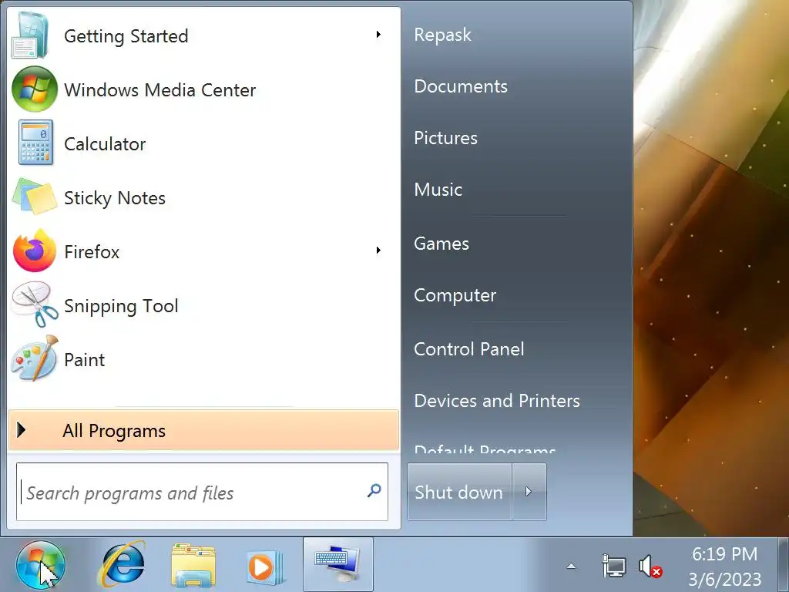Click the Start orb button
Viewport: 789px width, 592px height.
coord(40,565)
